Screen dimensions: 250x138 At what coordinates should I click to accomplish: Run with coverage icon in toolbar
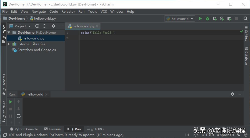pos(214,18)
